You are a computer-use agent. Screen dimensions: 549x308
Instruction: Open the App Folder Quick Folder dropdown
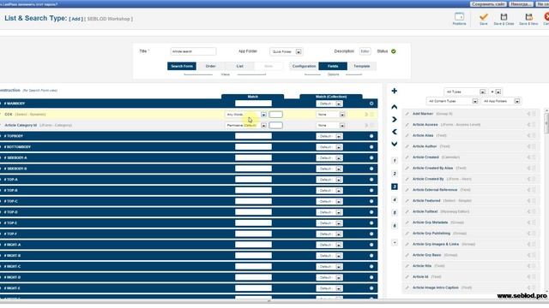(286, 51)
